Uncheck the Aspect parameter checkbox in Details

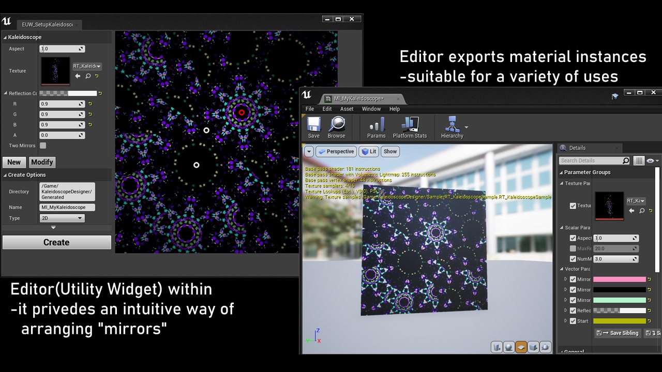pos(573,238)
